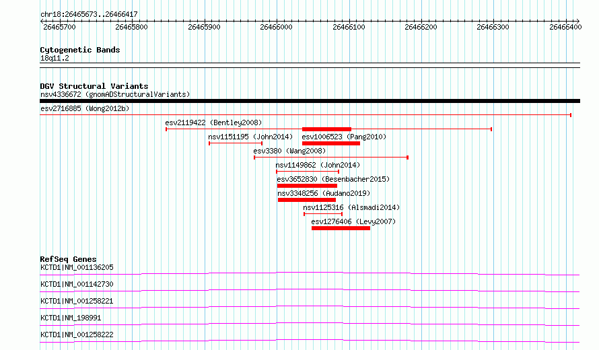The image size is (599, 350).
Task: Click the nsv1125316 red variant line
Action: 323,214
